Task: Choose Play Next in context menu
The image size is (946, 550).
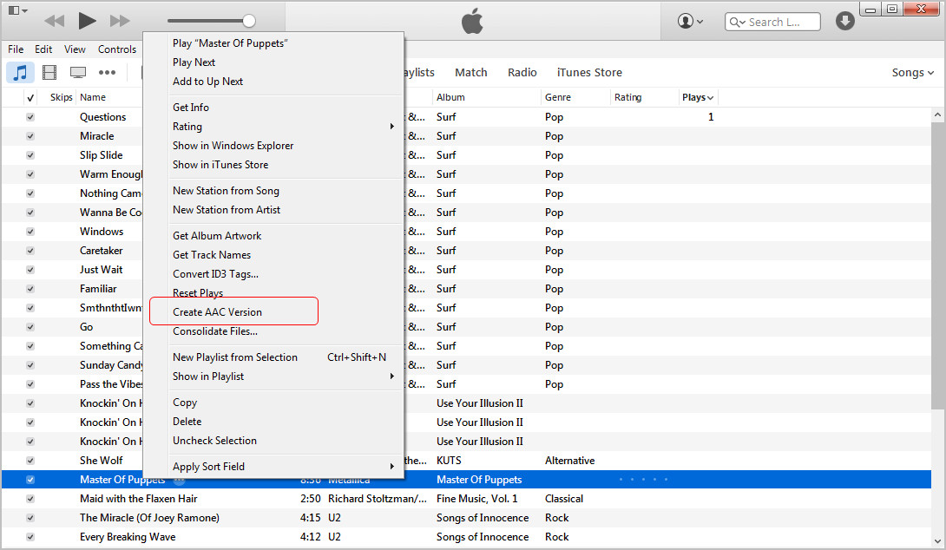Action: coord(194,62)
